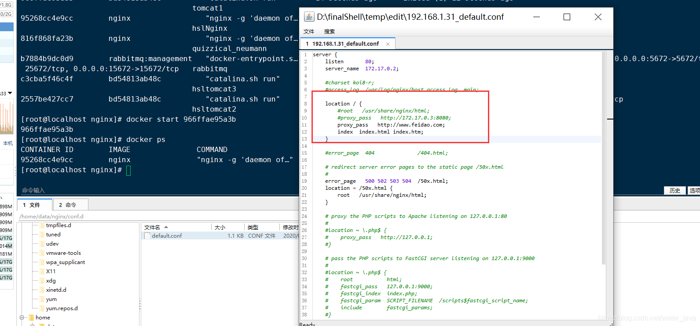Select the 192.168.1.31_default.conf tab
Screen dimensions: 700x326
pyautogui.click(x=348, y=44)
